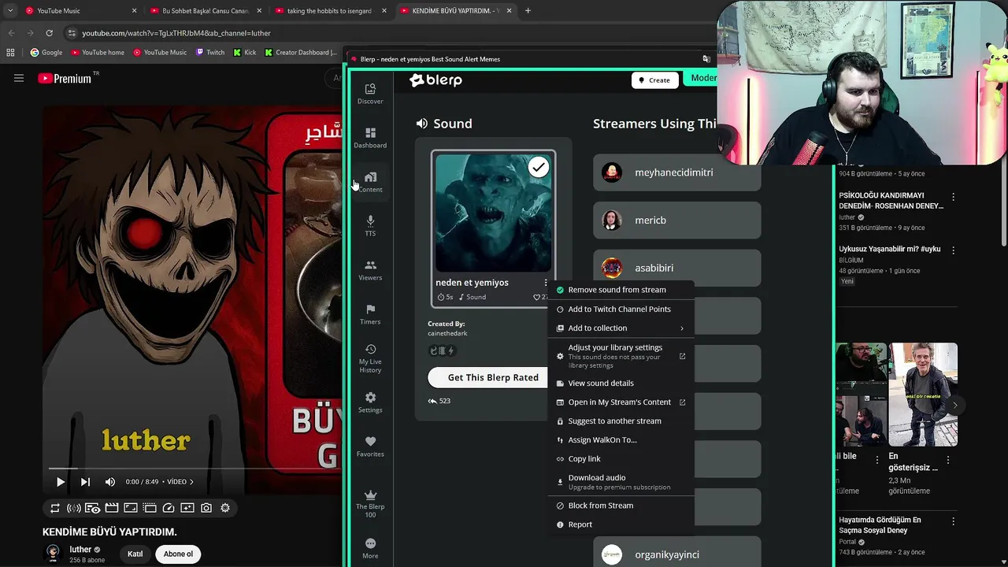Open Blerp Settings gear in sidebar
1008x567 pixels.
[370, 402]
